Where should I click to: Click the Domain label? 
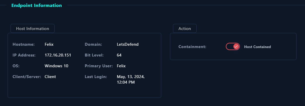pos(93,44)
